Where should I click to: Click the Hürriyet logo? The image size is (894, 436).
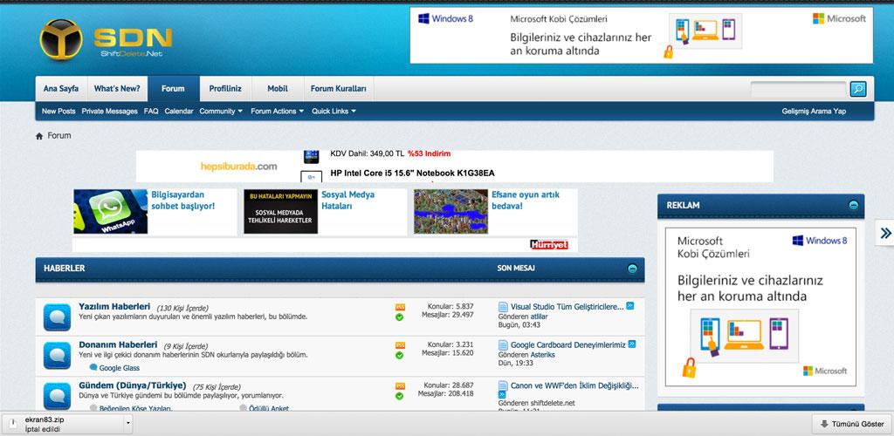(x=549, y=245)
